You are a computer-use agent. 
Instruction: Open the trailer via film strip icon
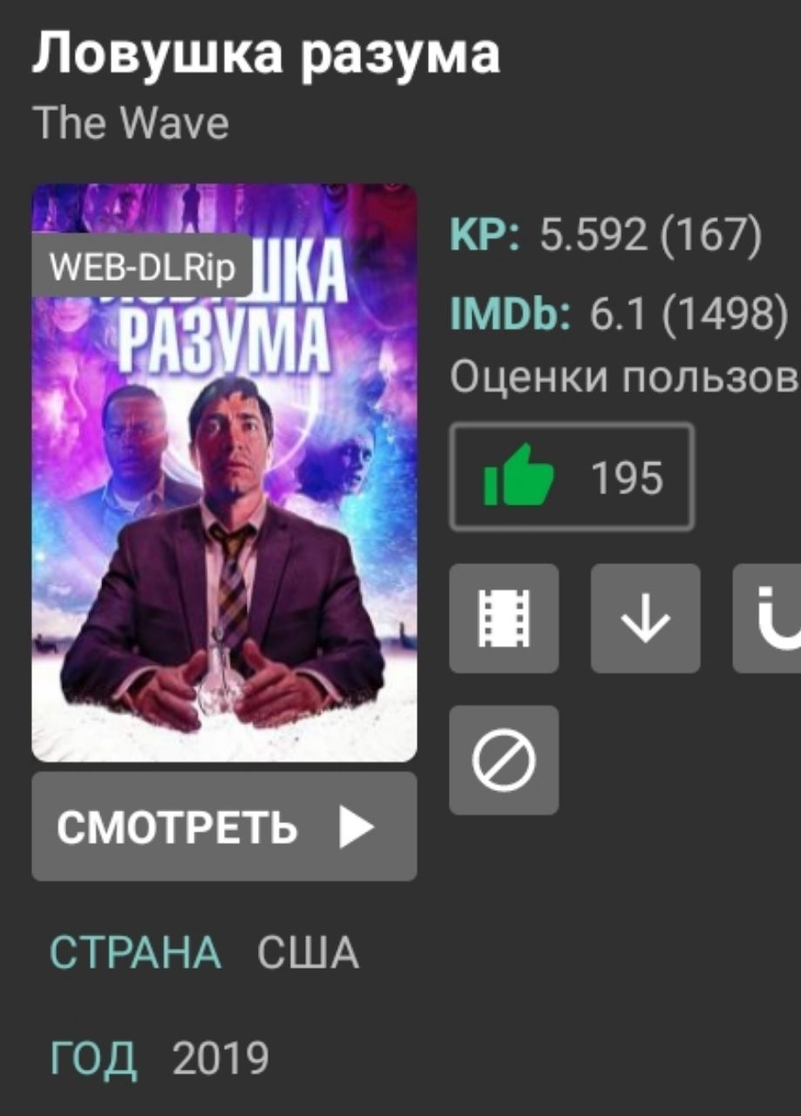point(504,618)
